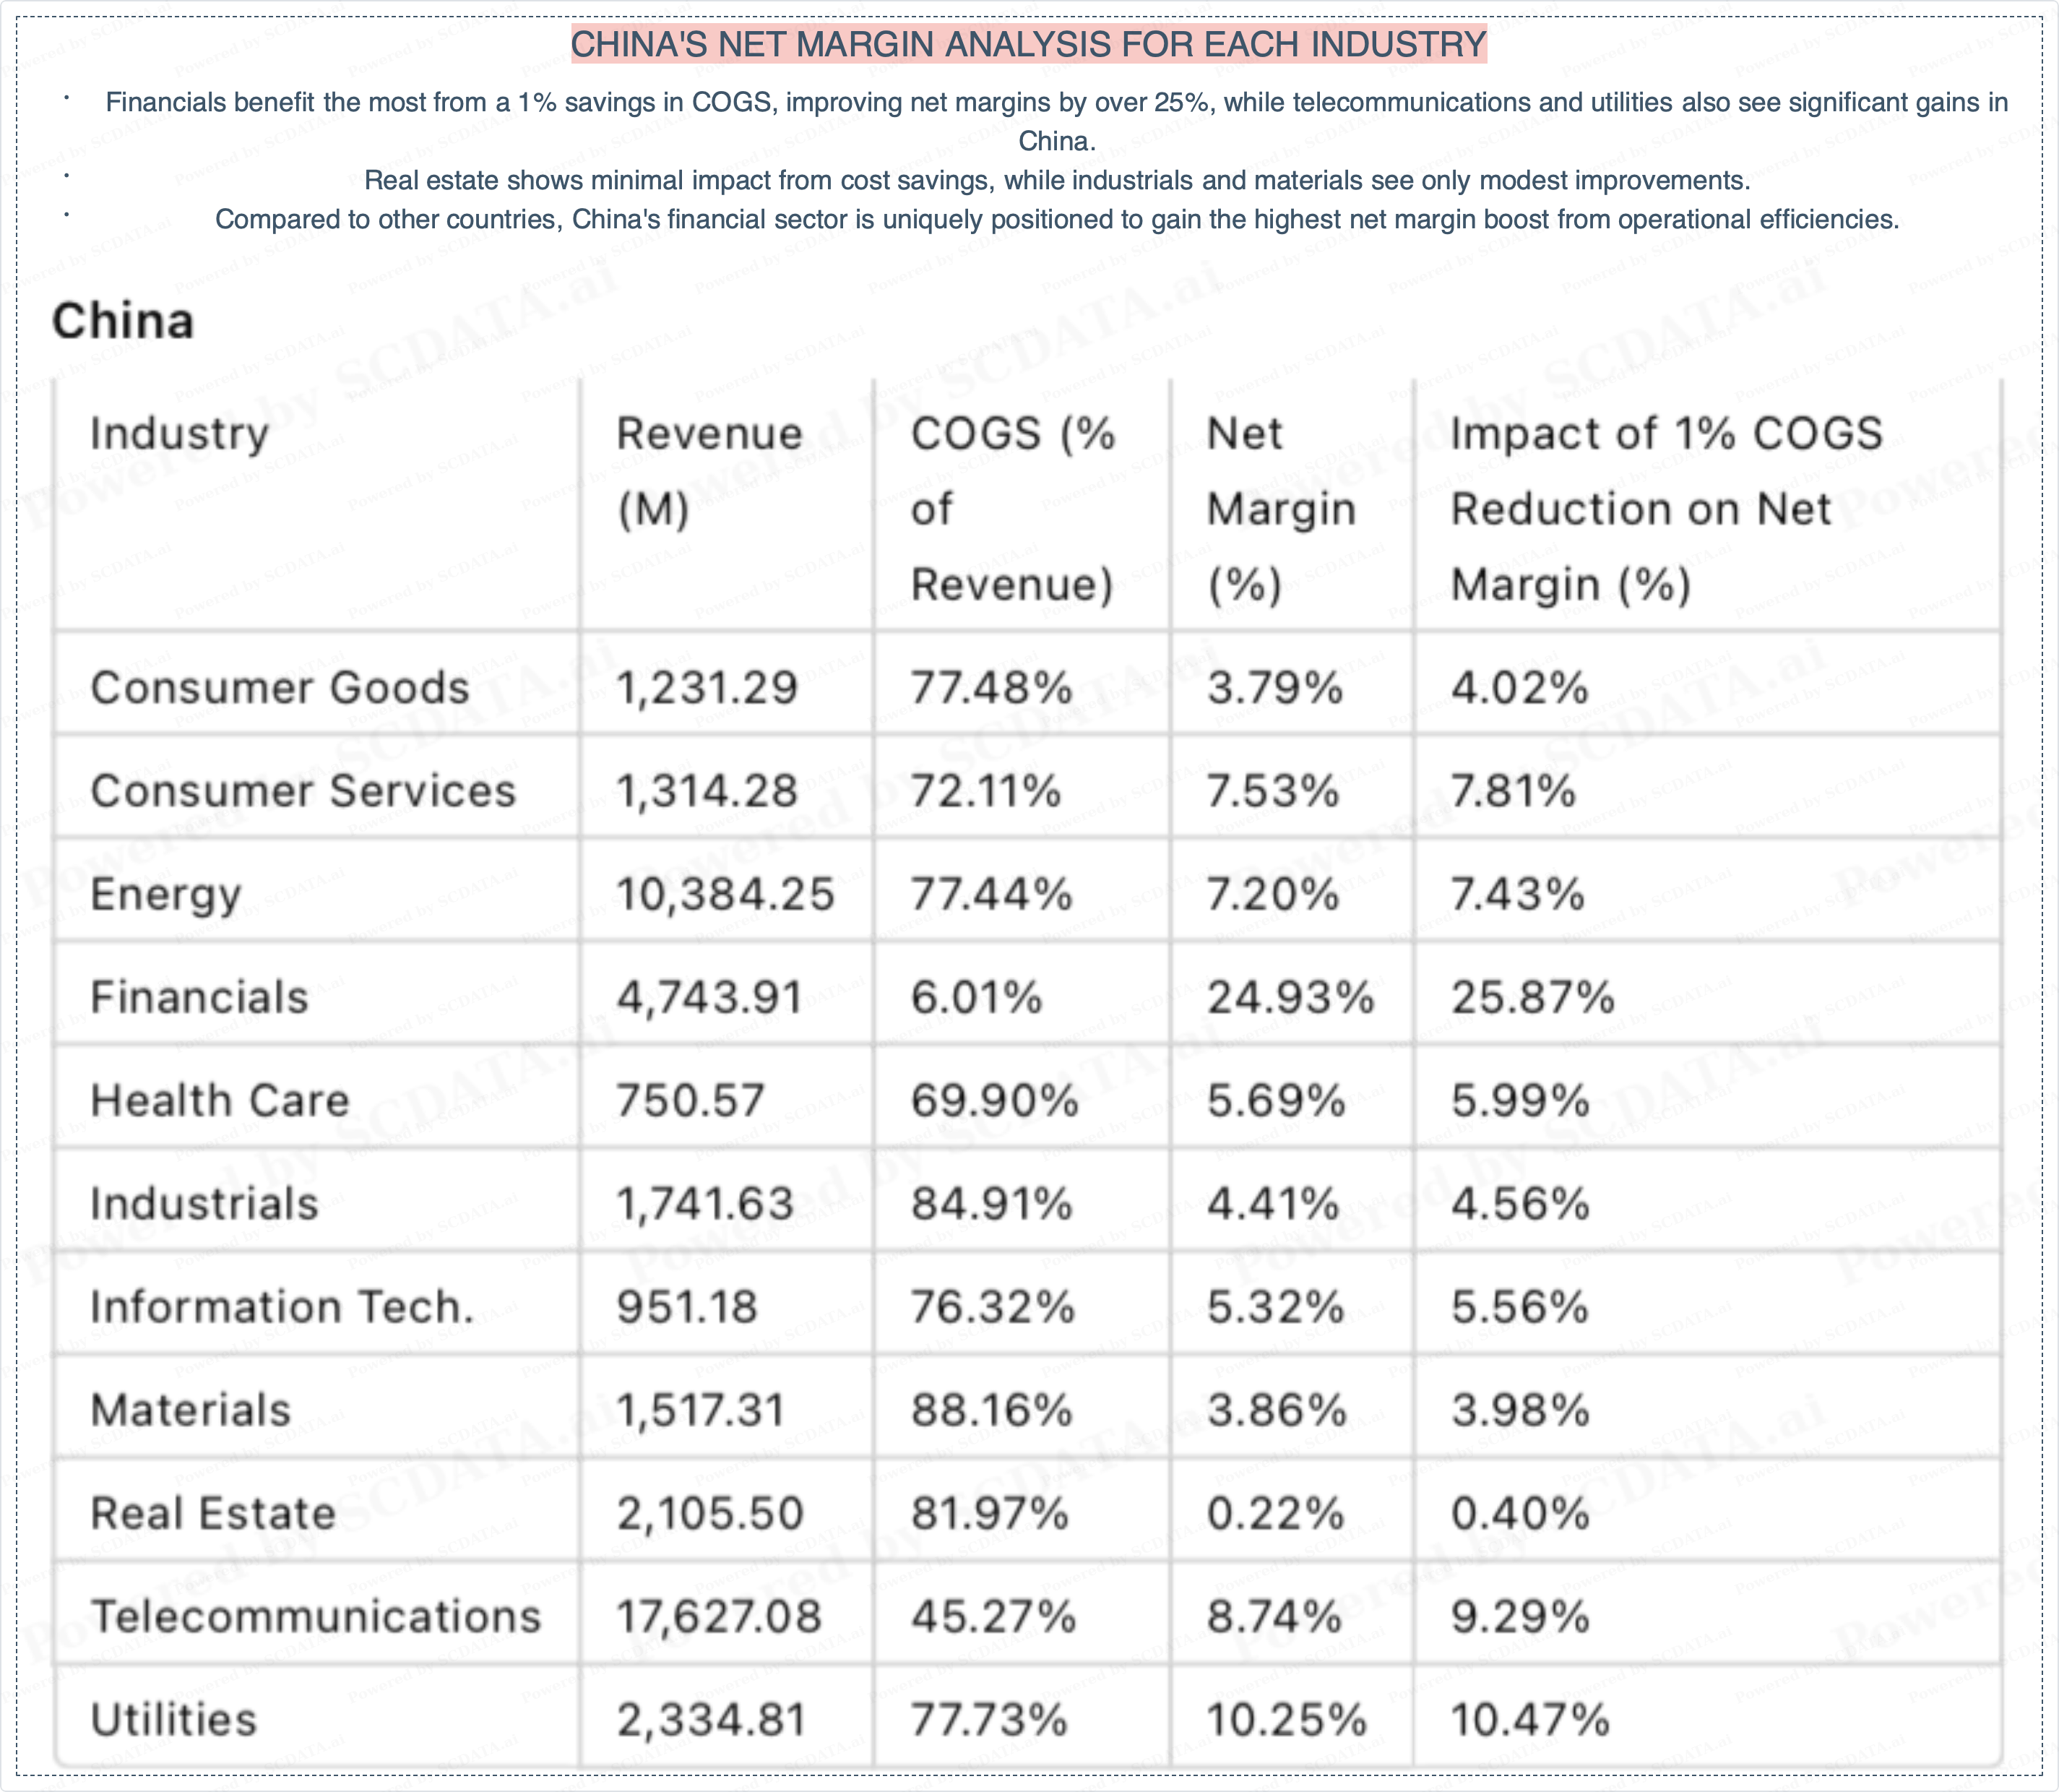Select the "Consumer Services" industry cell
This screenshot has width=2059, height=1792.
click(303, 791)
